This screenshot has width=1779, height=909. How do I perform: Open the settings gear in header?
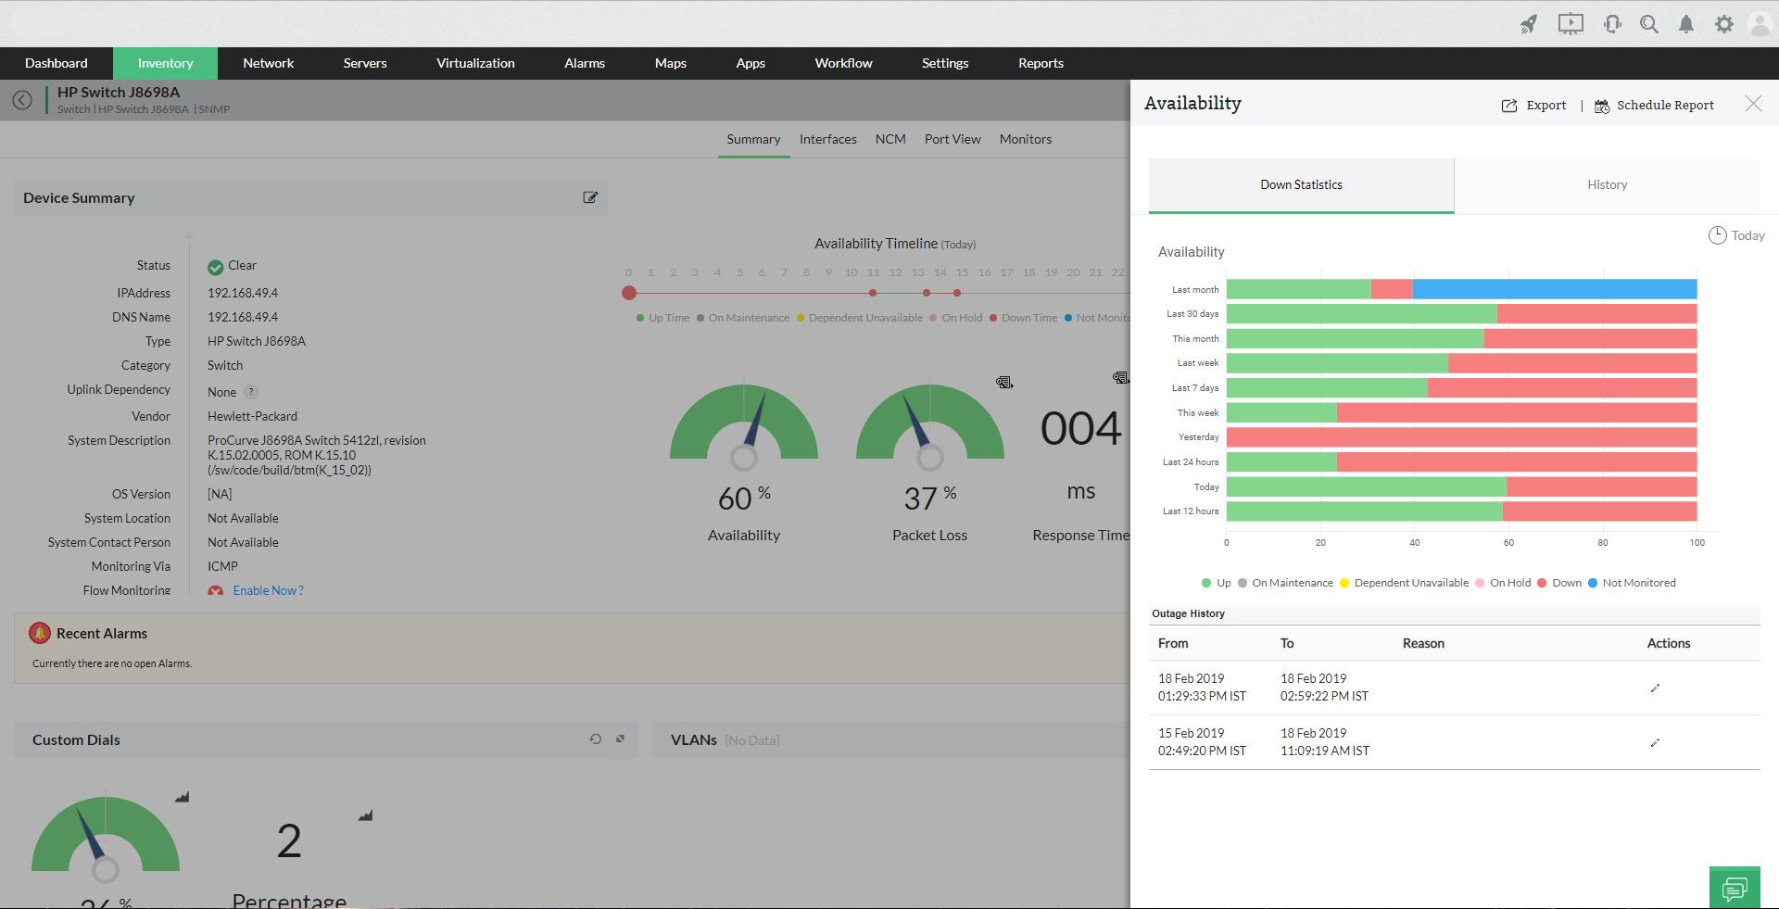[1723, 25]
